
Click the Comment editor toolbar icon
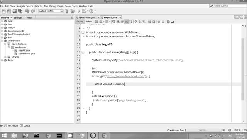click(168, 22)
